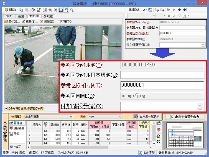Uncheck この写真は出来形管理の写真 checkbox
This screenshot has height=157, width=209.
click(x=6, y=109)
